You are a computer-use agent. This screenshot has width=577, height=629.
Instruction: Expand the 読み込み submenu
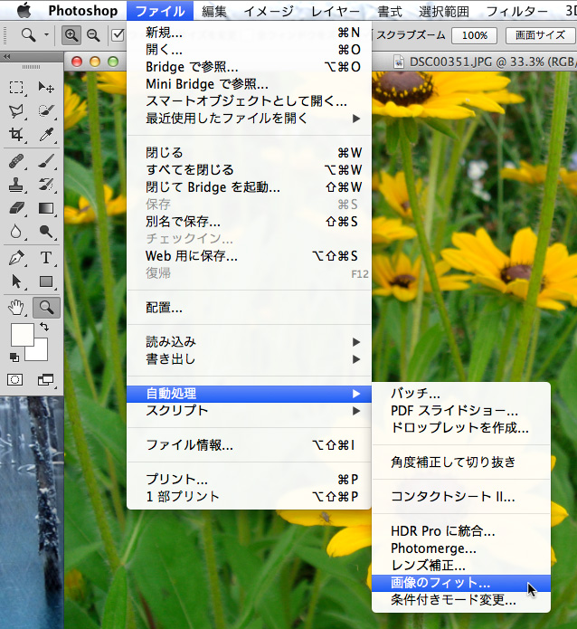pyautogui.click(x=249, y=342)
